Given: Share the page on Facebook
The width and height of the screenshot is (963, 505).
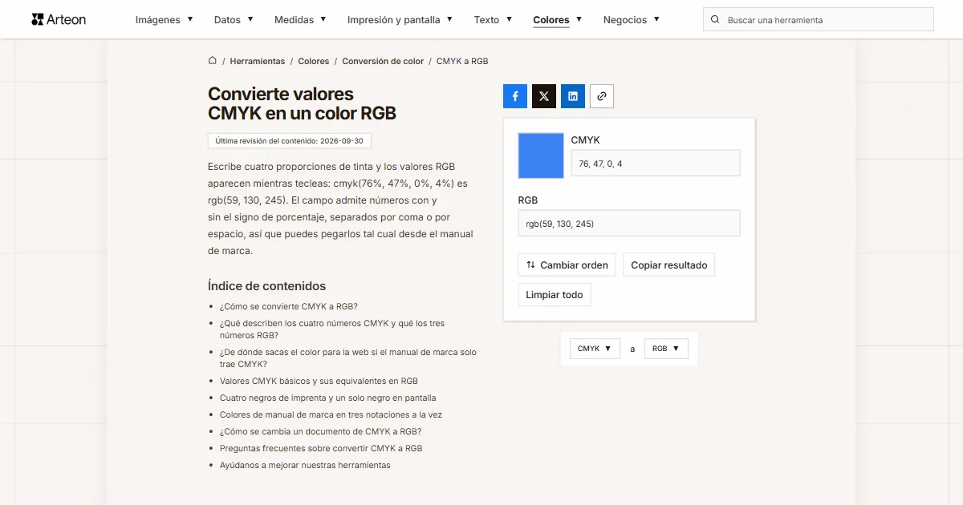Looking at the screenshot, I should click(x=515, y=96).
